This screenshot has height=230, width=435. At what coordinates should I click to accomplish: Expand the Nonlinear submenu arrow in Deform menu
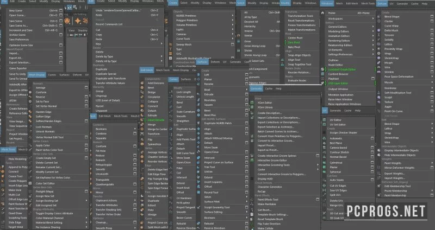pyautogui.click(x=432, y=88)
